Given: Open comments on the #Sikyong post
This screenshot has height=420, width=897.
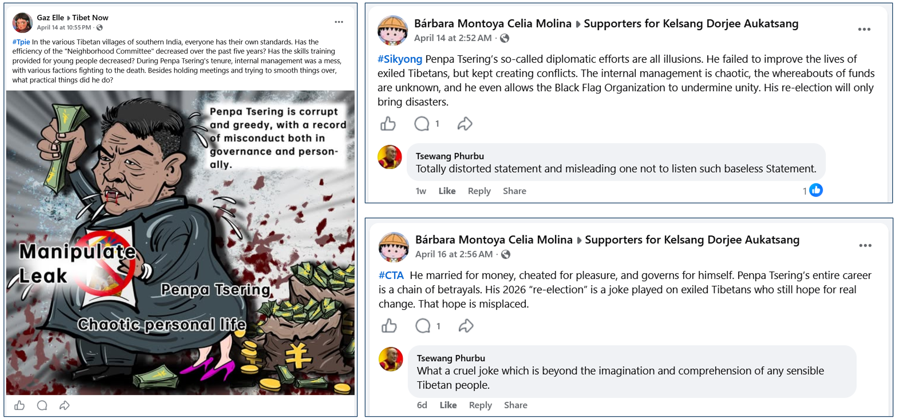Looking at the screenshot, I should pyautogui.click(x=421, y=124).
